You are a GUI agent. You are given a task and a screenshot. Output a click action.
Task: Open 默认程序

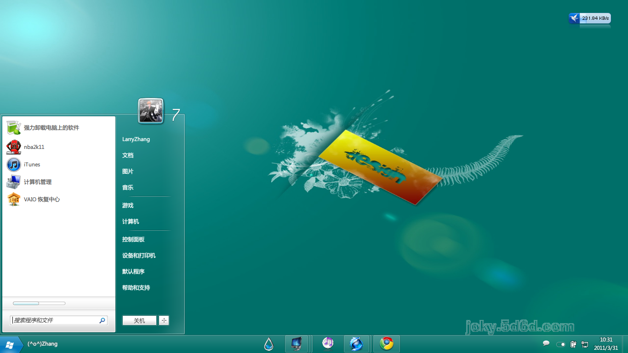(x=133, y=272)
